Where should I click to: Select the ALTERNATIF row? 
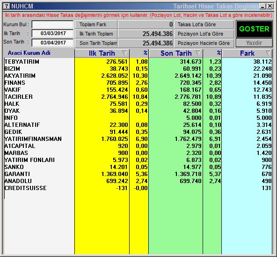point(138,125)
